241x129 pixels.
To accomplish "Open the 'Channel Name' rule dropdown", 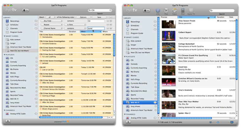I will (x=51, y=28).
